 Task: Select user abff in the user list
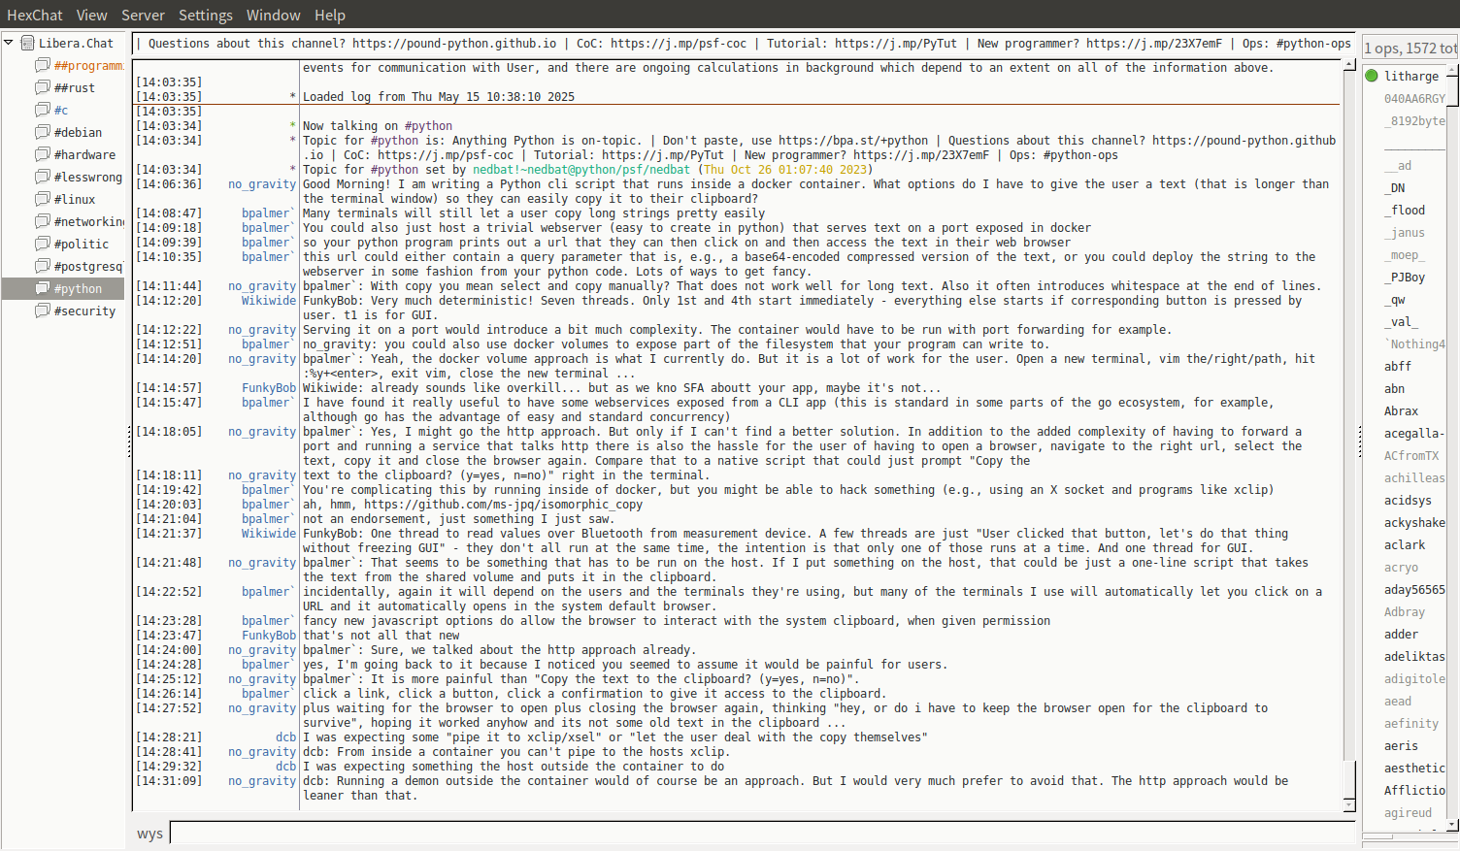click(1398, 366)
